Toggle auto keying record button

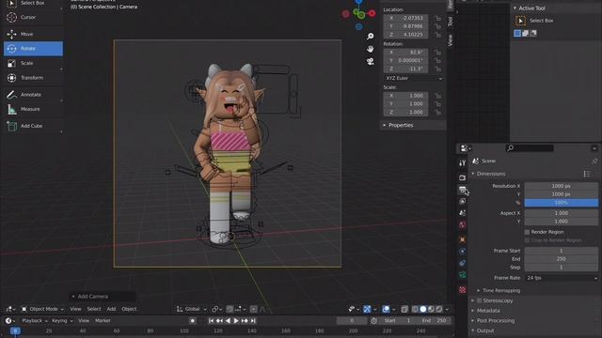[193, 321]
